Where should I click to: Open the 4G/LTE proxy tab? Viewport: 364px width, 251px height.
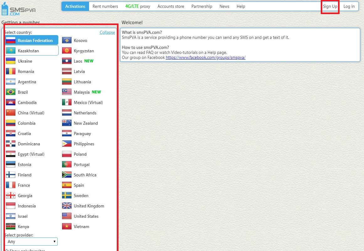[138, 6]
